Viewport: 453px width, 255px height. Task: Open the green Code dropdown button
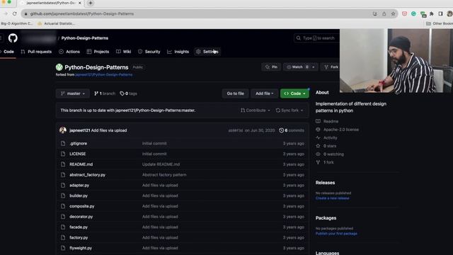(294, 93)
